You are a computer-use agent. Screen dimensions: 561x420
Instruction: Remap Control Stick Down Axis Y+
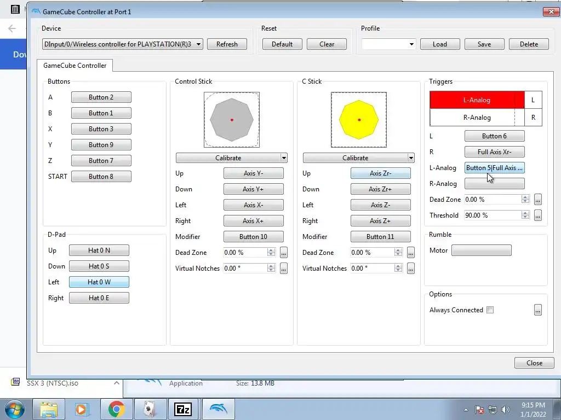coord(253,189)
